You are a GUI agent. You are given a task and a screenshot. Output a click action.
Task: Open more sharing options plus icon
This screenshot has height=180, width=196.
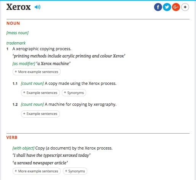pyautogui.click(x=185, y=7)
